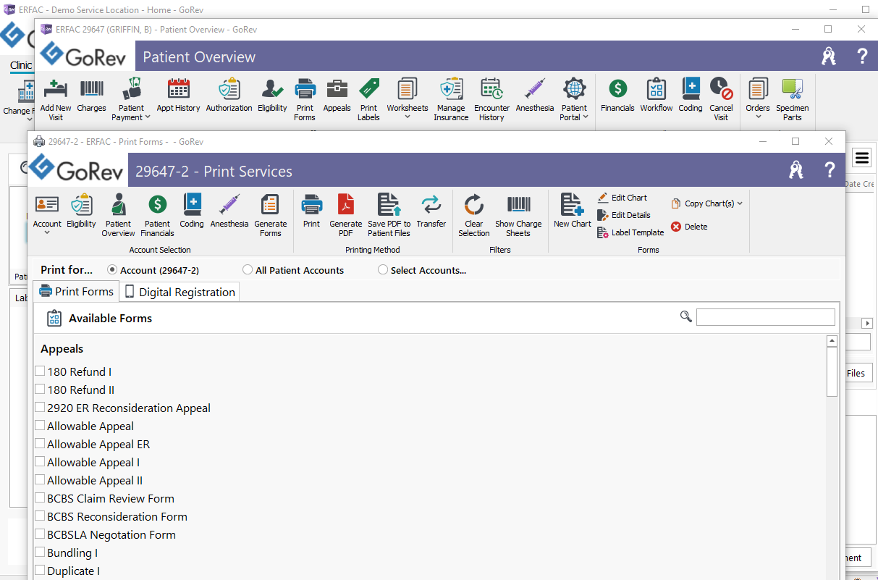This screenshot has width=878, height=580.
Task: Click the Transfer icon
Action: coord(431,211)
